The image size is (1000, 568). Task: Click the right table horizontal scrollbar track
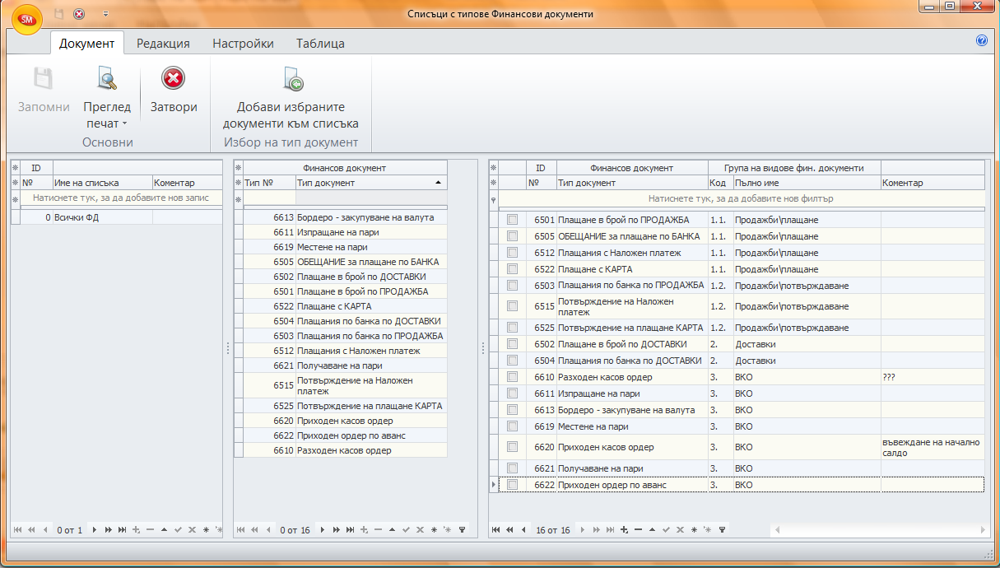(879, 530)
